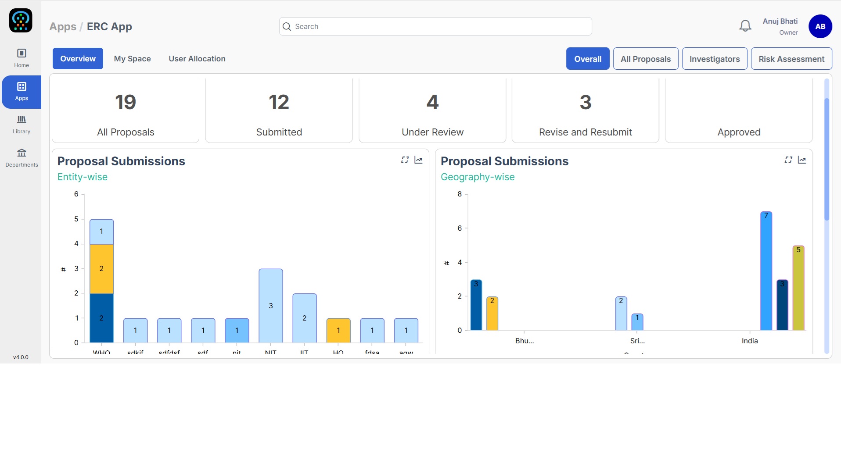
Task: Click the Geography-wise subtitle
Action: point(478,177)
